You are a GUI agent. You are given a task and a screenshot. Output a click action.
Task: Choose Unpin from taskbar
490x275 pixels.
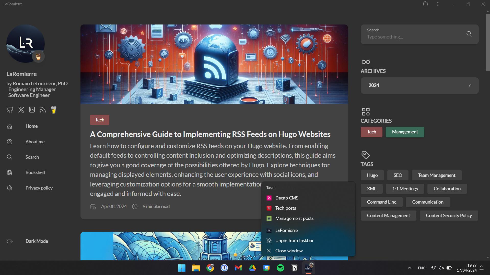(x=308, y=241)
